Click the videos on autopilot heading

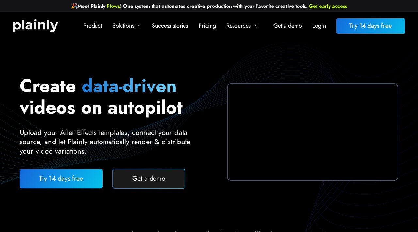pyautogui.click(x=101, y=107)
